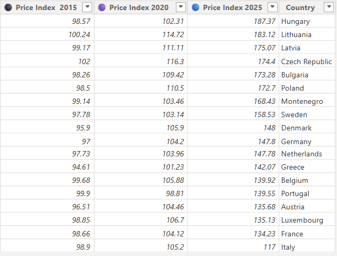
Task: Click the 187.37 value for Hungary
Action: [x=265, y=21]
